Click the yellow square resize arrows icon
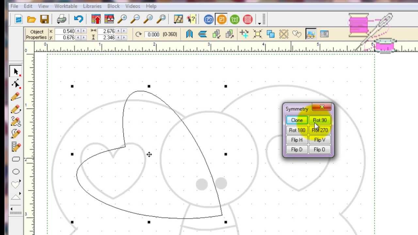Image resolution: width=418 pixels, height=235 pixels. pos(257,34)
